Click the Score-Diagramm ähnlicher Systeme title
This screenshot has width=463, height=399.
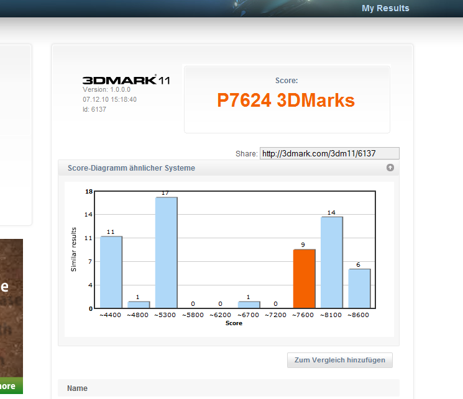131,168
